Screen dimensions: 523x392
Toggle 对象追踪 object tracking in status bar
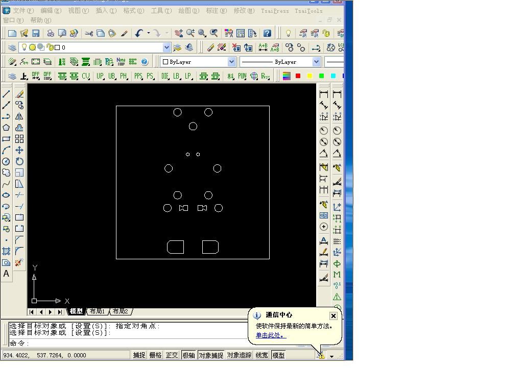[x=239, y=355]
